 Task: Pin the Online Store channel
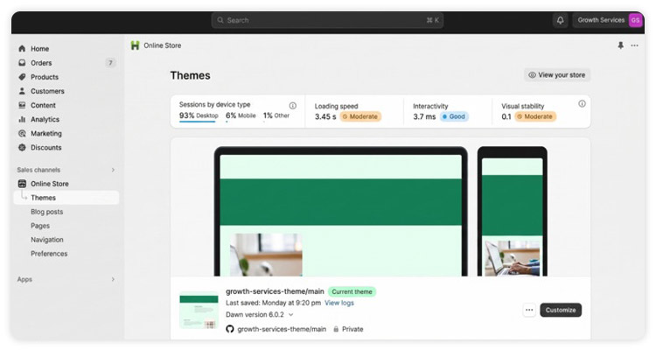click(621, 45)
